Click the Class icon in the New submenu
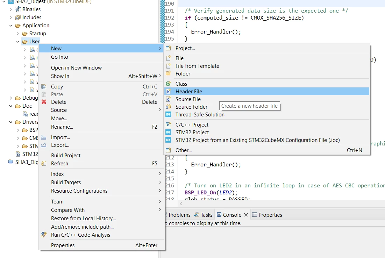The width and height of the screenshot is (385, 258). [x=168, y=84]
